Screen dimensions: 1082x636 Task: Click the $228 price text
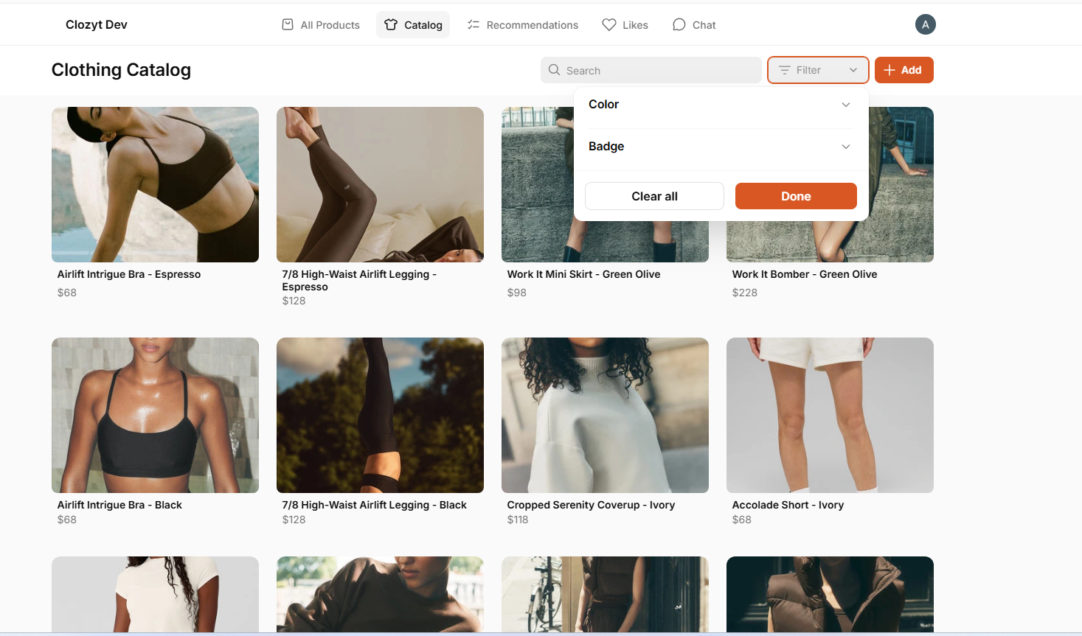pyautogui.click(x=744, y=293)
